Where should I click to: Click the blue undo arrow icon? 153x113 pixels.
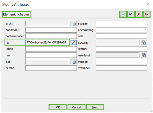pos(131,14)
